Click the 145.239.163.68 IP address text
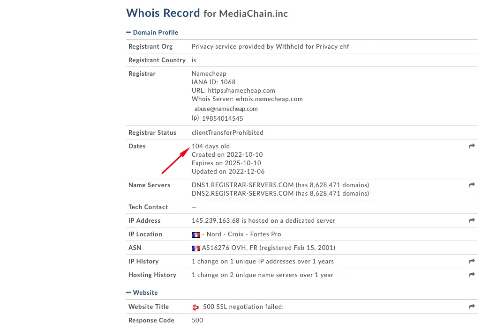The image size is (489, 329). coord(216,221)
